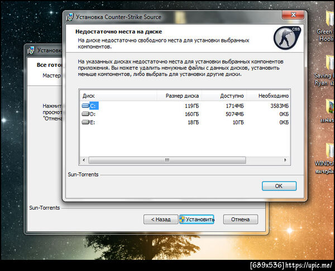This screenshot has width=335, height=271.
Task: Click Установить in the background installer window
Action: tap(197, 219)
